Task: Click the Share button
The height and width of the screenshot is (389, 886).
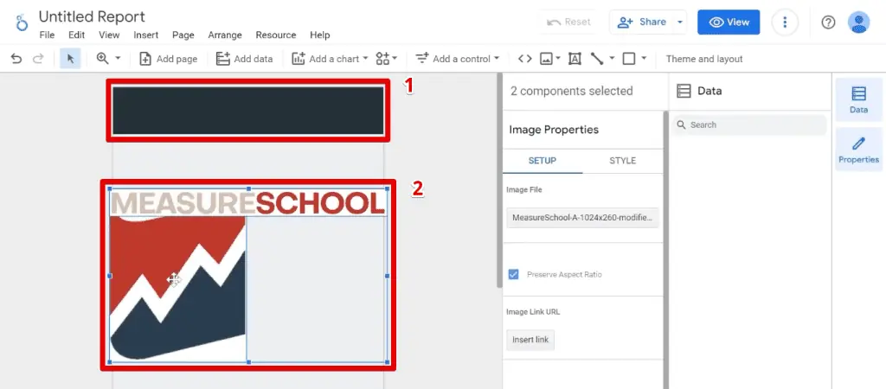Action: pyautogui.click(x=641, y=22)
